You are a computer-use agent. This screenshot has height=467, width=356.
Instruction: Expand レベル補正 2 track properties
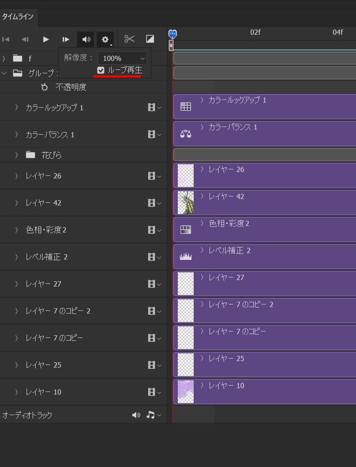16,257
